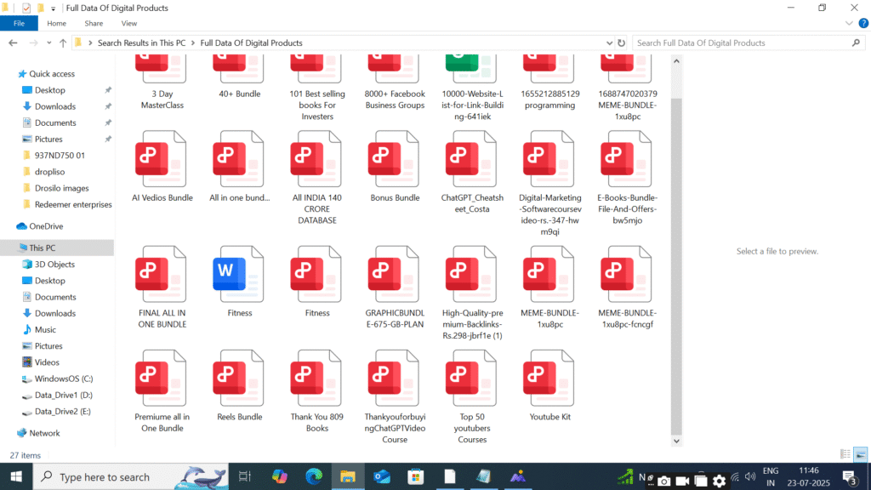Open Microsoft Edge from the taskbar
Screen dimensions: 871x490
tap(313, 477)
